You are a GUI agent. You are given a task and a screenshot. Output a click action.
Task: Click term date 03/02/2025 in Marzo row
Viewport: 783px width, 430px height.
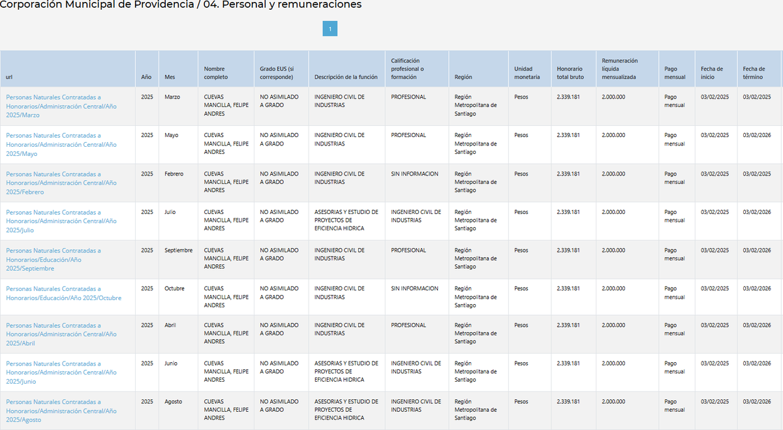[x=757, y=97]
